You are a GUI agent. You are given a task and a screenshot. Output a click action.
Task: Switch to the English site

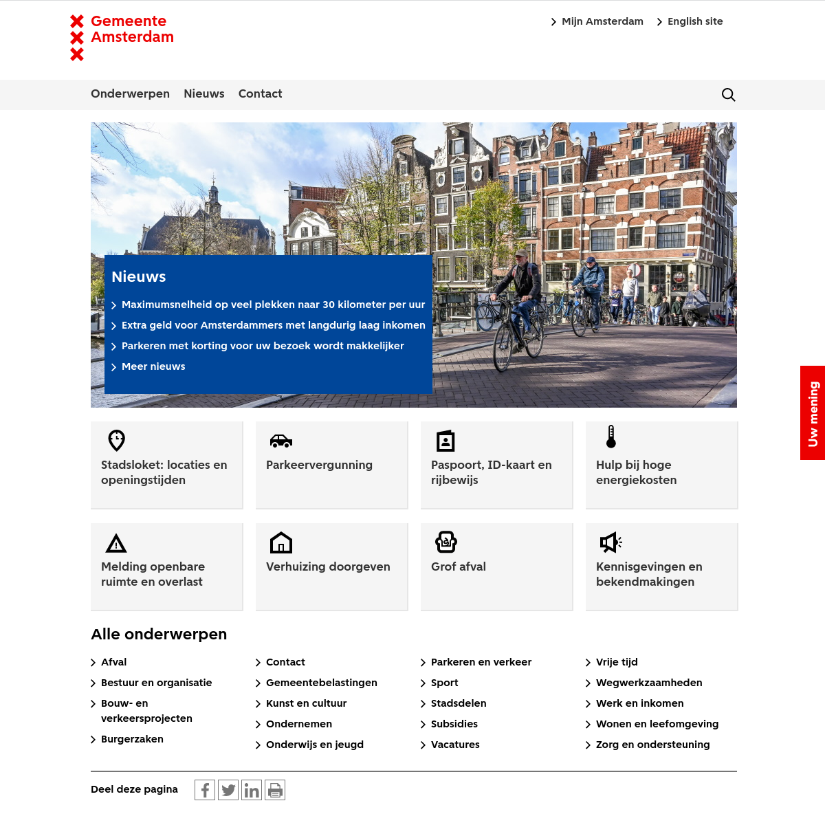(690, 21)
